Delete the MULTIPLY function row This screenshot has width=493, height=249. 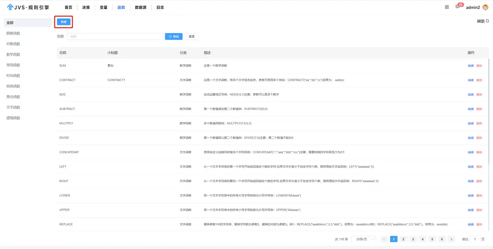(479, 123)
